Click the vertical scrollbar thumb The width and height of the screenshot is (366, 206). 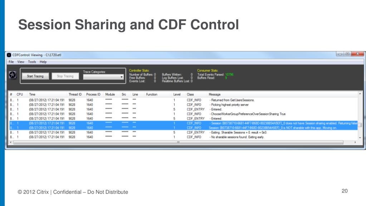click(x=360, y=125)
